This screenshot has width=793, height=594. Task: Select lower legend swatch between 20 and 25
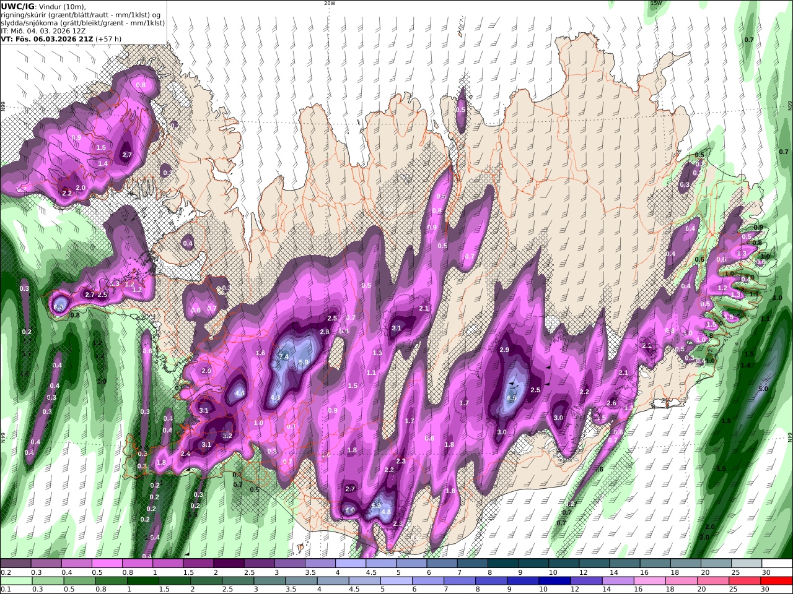pos(714,581)
